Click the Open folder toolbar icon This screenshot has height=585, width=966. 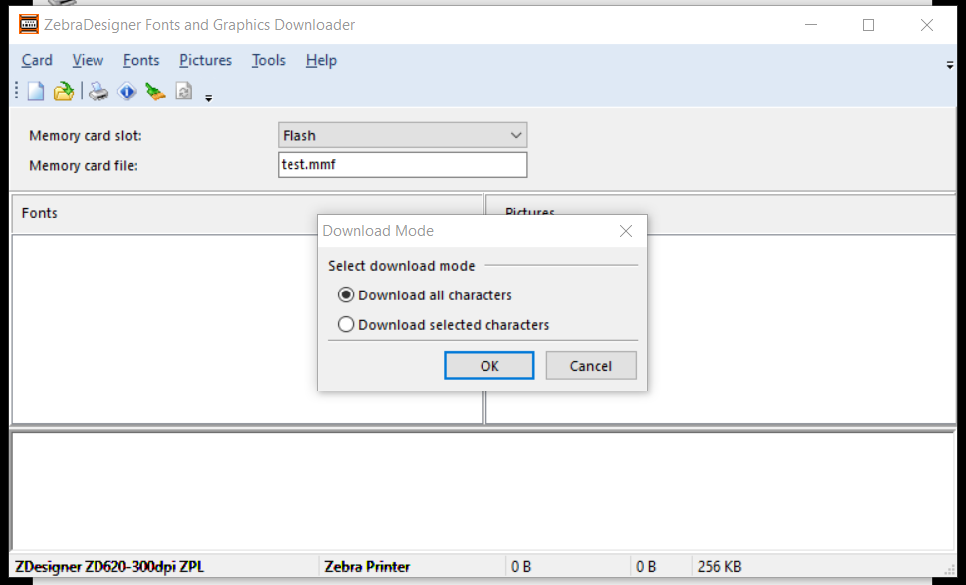64,92
